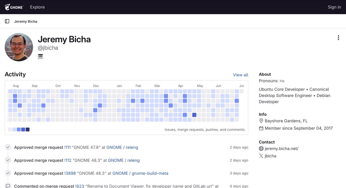346x188 pixels.
Task: Click the May month label in calendar
Action: point(200,86)
